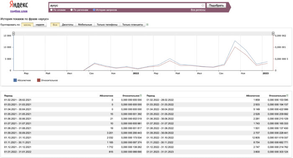Click the absolute value 3 800
This screenshot has width=293, height=158.
tap(256, 152)
